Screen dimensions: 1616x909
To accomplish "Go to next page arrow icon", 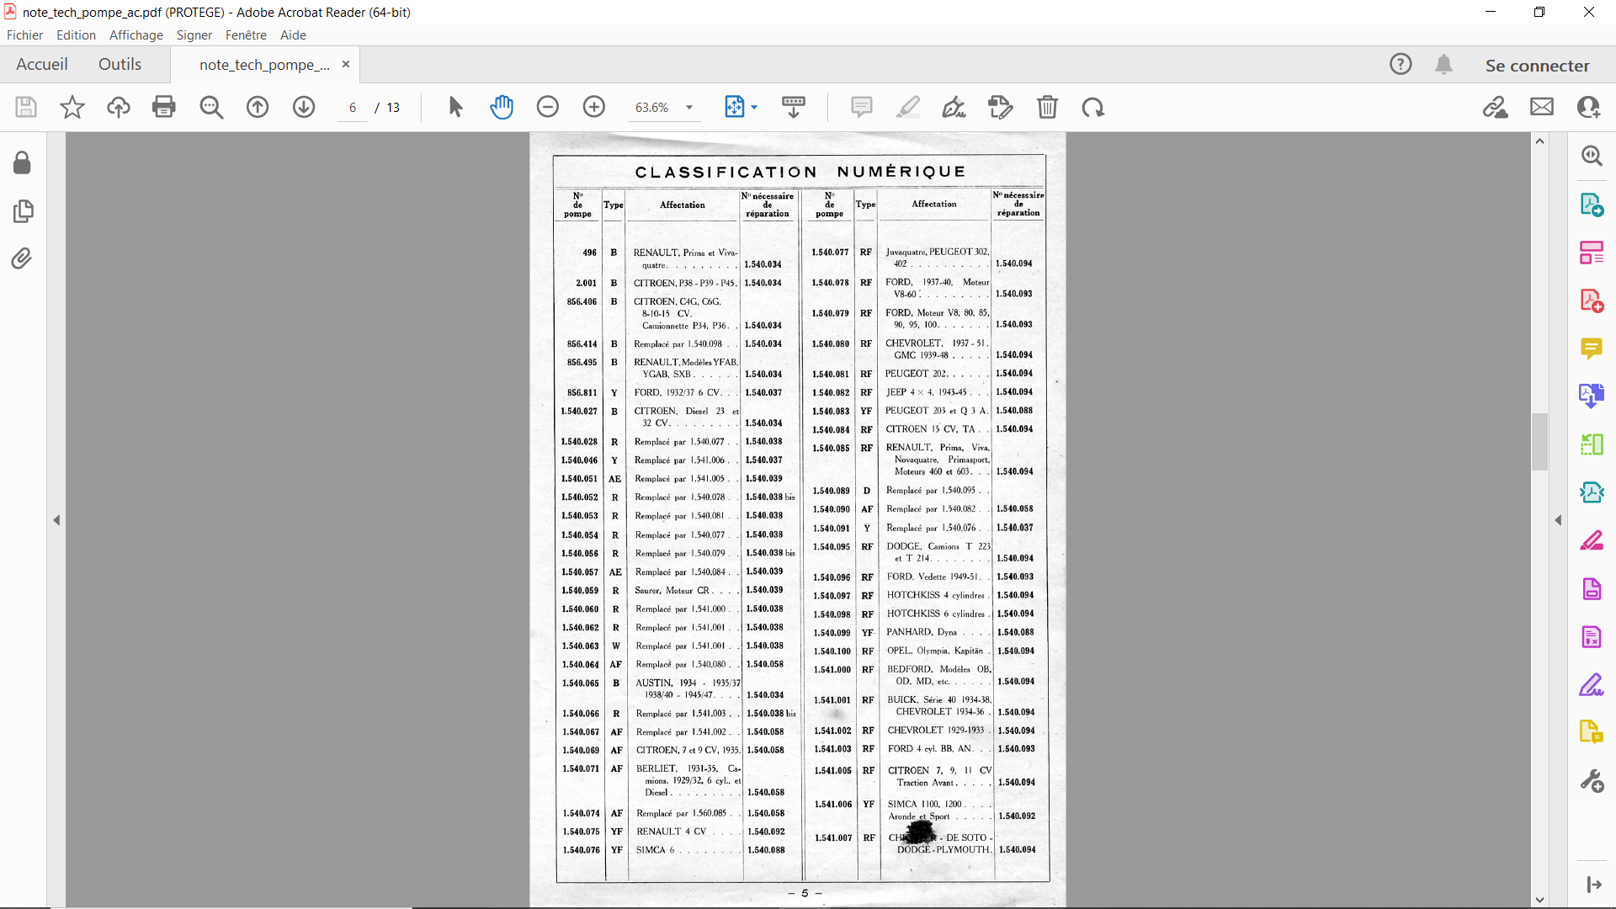I will pyautogui.click(x=304, y=107).
